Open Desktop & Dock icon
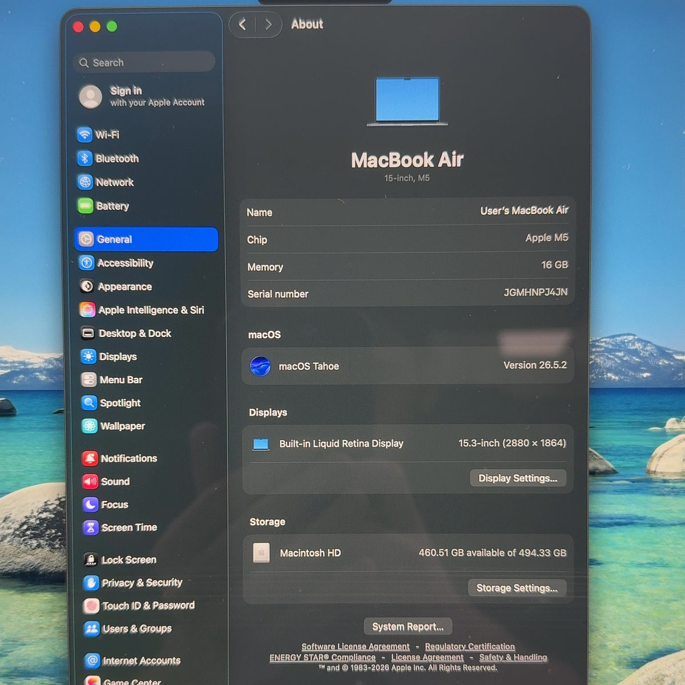Image resolution: width=685 pixels, height=685 pixels. (88, 333)
